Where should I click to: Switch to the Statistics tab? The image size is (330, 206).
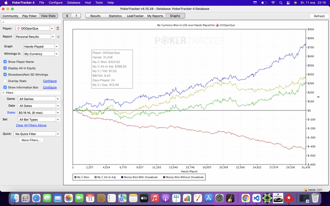115,16
